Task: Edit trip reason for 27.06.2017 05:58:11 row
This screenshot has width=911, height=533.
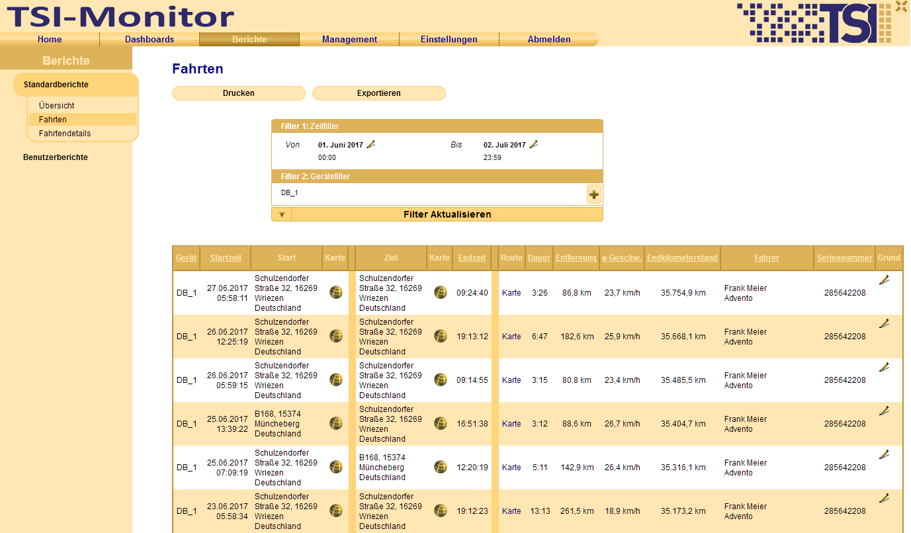Action: coord(884,280)
